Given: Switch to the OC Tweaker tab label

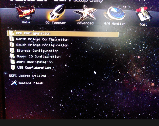Looking at the screenshot, I should tap(55, 22).
